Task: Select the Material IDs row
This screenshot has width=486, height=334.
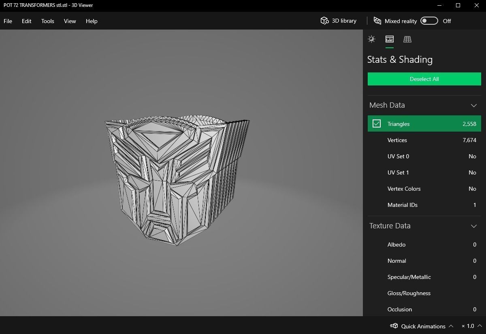Action: [x=424, y=205]
